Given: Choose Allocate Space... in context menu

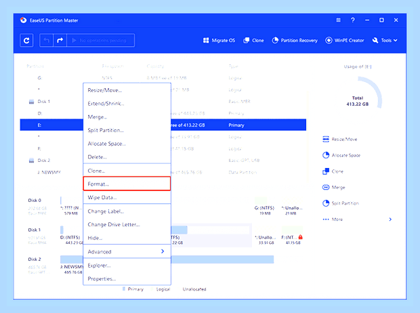Looking at the screenshot, I should coord(127,144).
